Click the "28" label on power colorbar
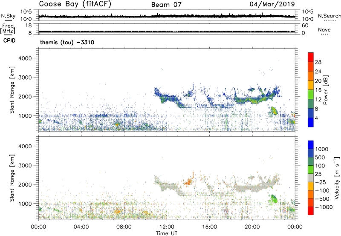The image size is (341, 236). 318,62
